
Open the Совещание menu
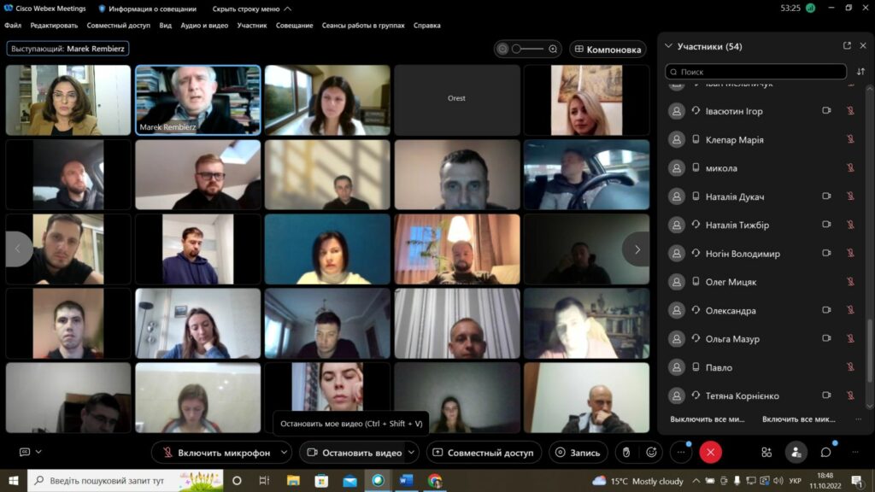pos(294,26)
